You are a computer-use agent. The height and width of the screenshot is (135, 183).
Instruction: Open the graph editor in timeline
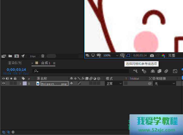[175, 71]
